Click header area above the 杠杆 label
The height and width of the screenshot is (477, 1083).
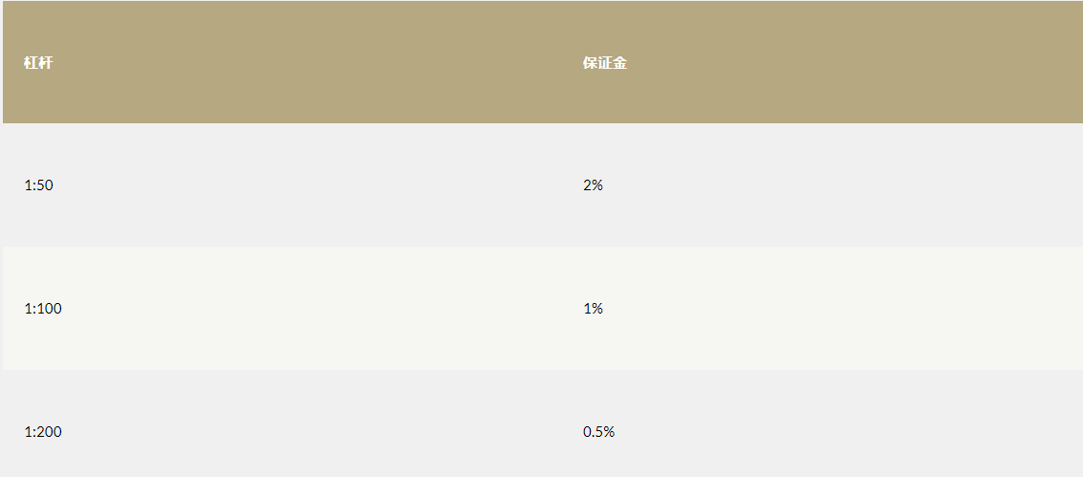pos(38,29)
